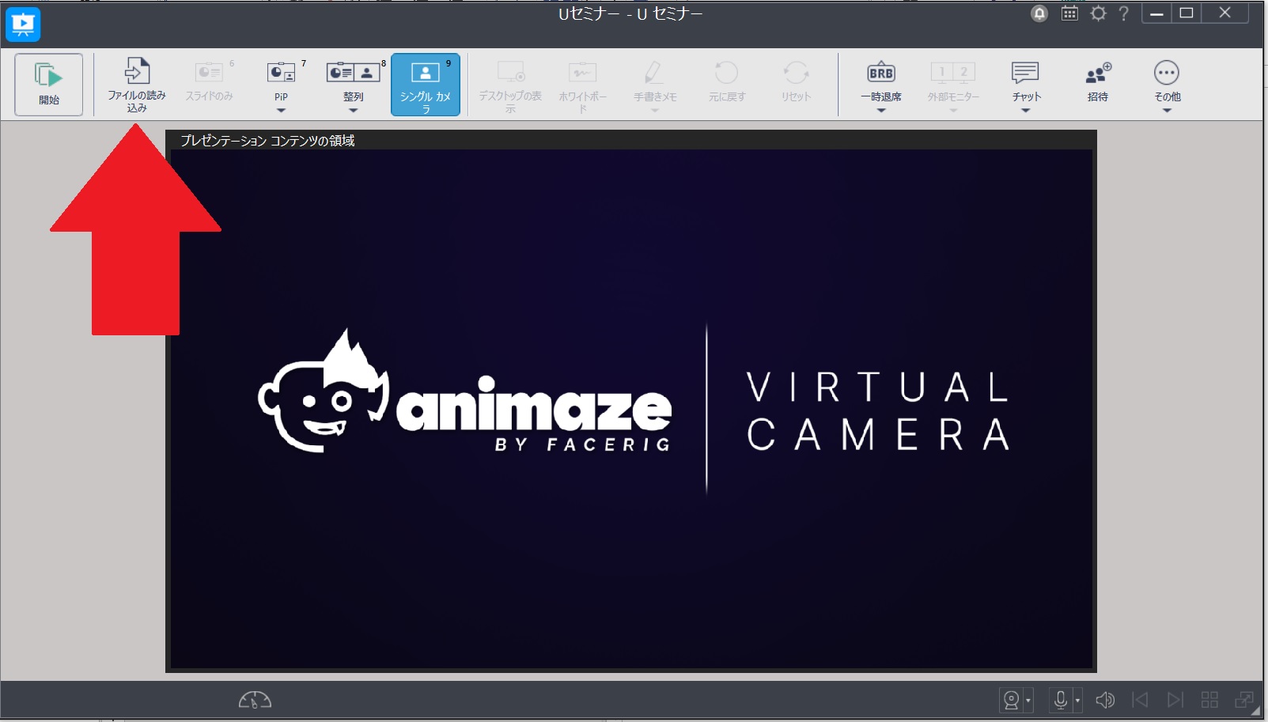This screenshot has height=722, width=1268.
Task: Toggle the webcam on or off
Action: pyautogui.click(x=1011, y=700)
